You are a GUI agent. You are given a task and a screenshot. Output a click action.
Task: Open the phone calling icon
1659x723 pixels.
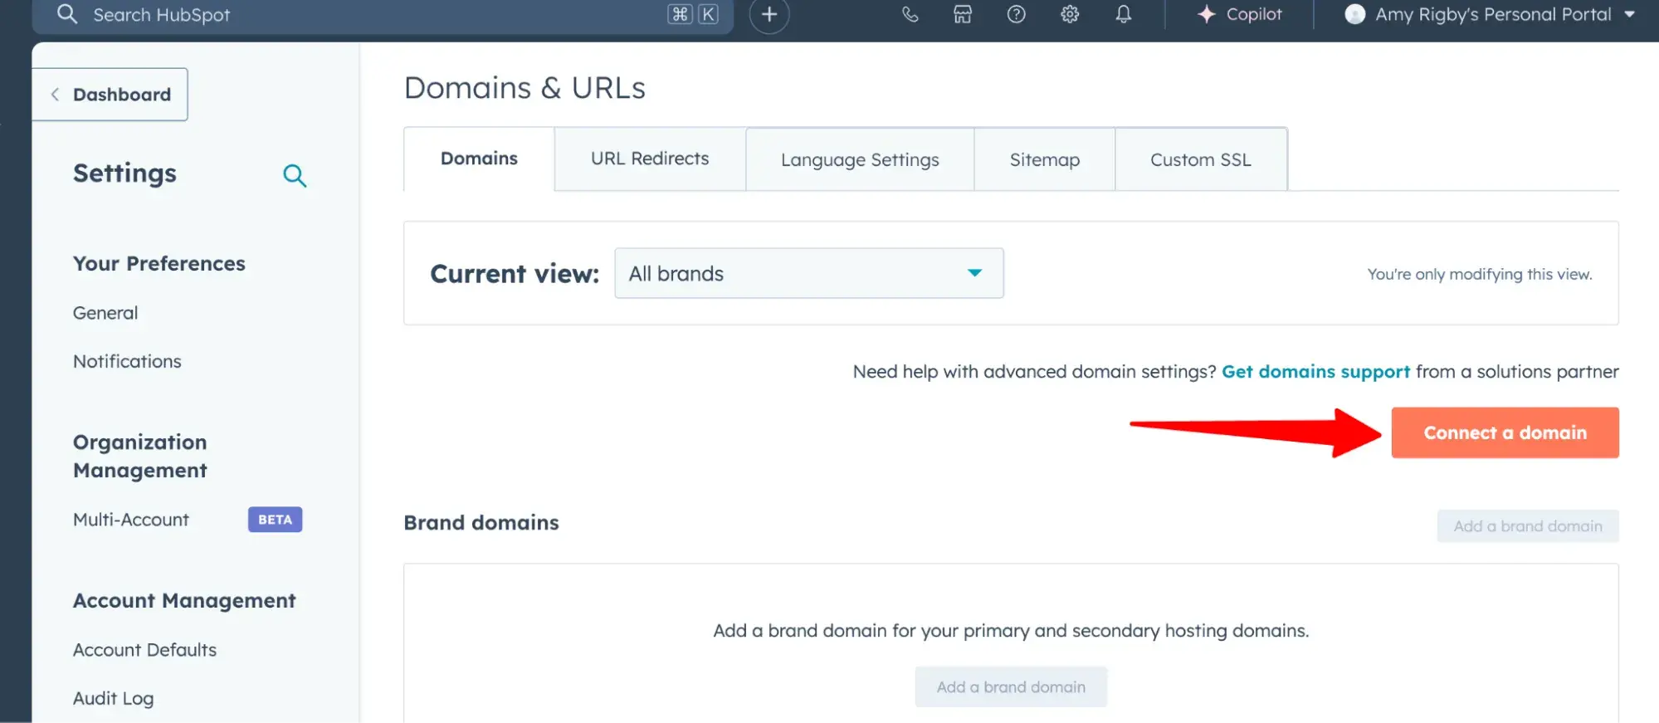[910, 14]
